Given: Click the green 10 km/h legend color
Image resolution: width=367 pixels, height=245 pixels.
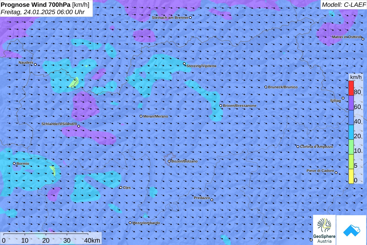Looking at the screenshot, I should pyautogui.click(x=351, y=147).
